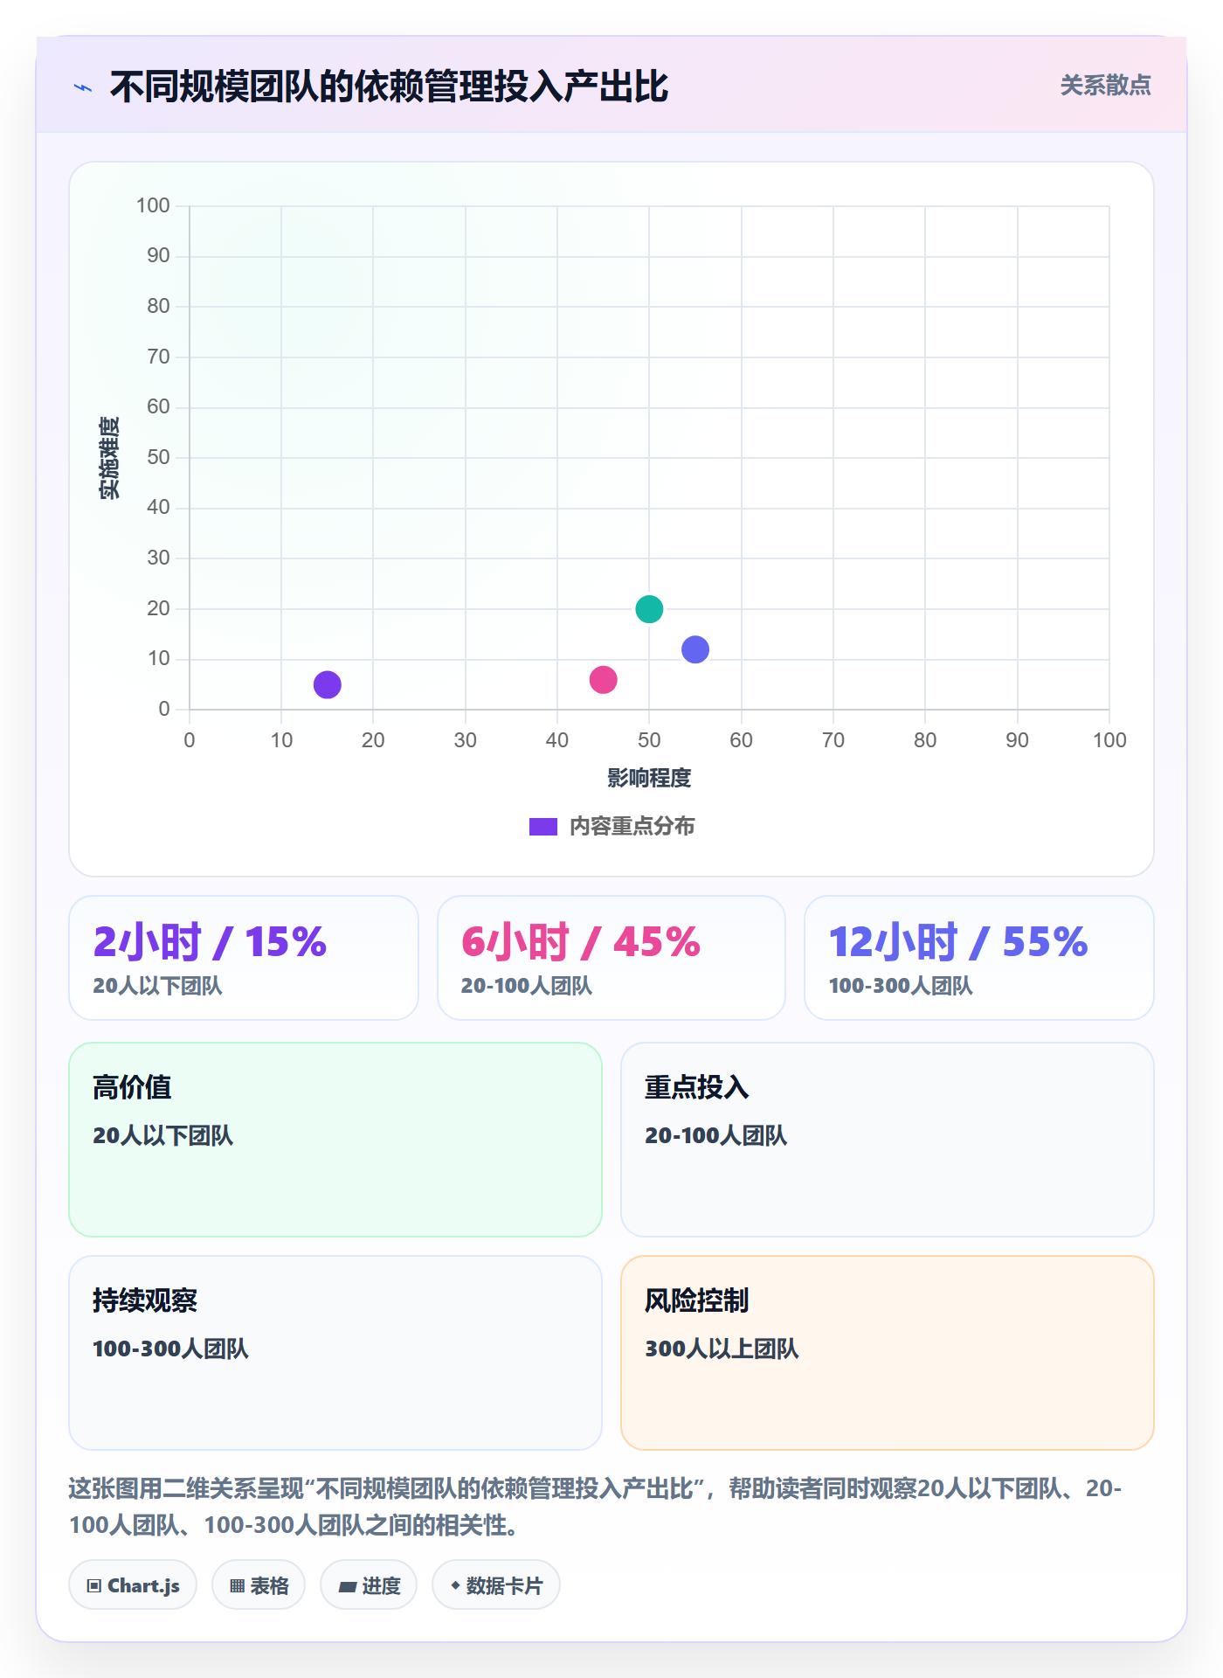The width and height of the screenshot is (1223, 1678).
Task: Select the teal scatter point at 50 impact
Action: (649, 608)
